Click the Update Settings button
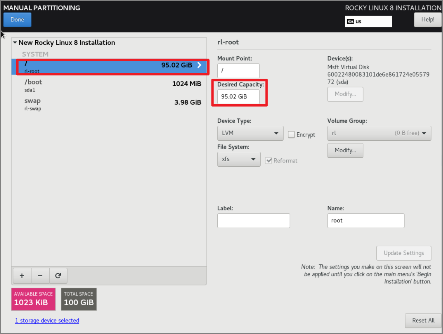443x334 pixels. pos(404,253)
